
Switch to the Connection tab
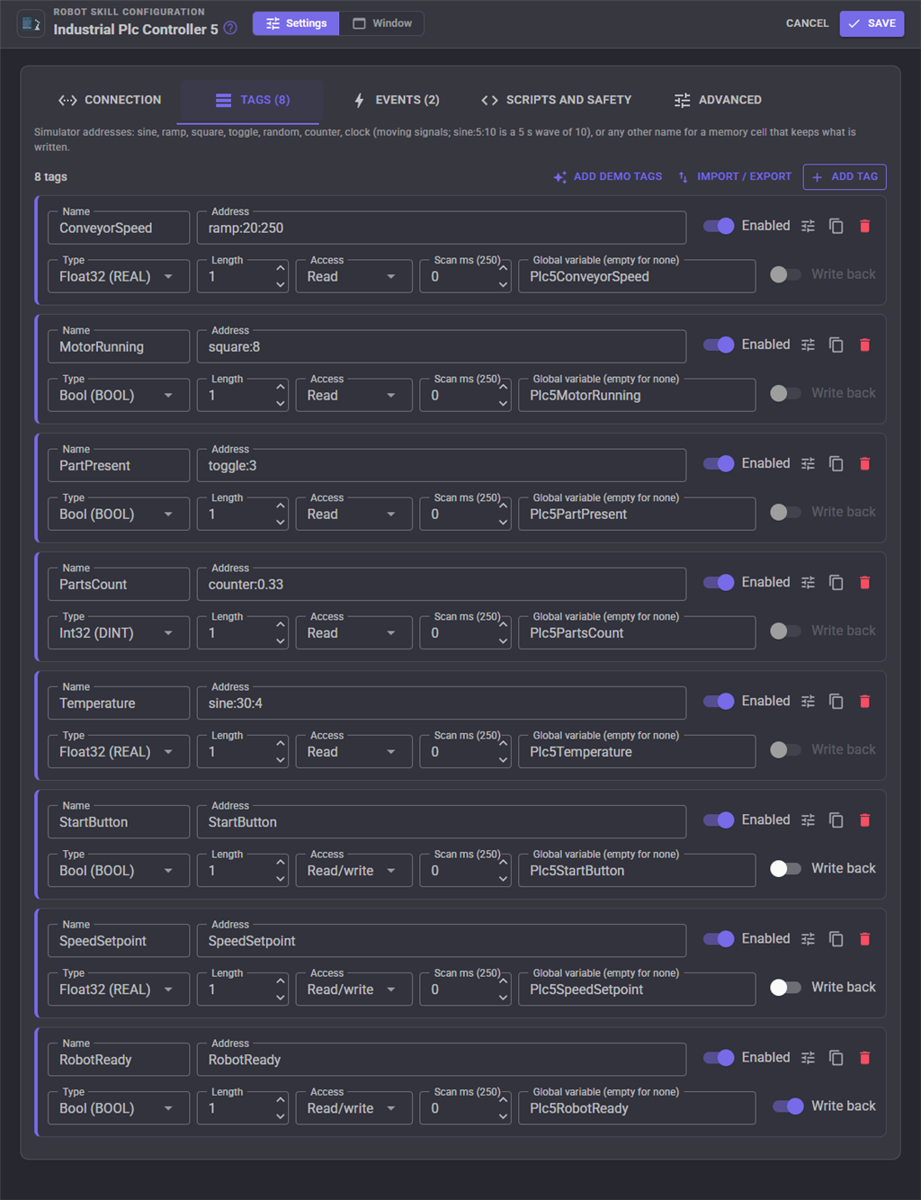point(110,100)
